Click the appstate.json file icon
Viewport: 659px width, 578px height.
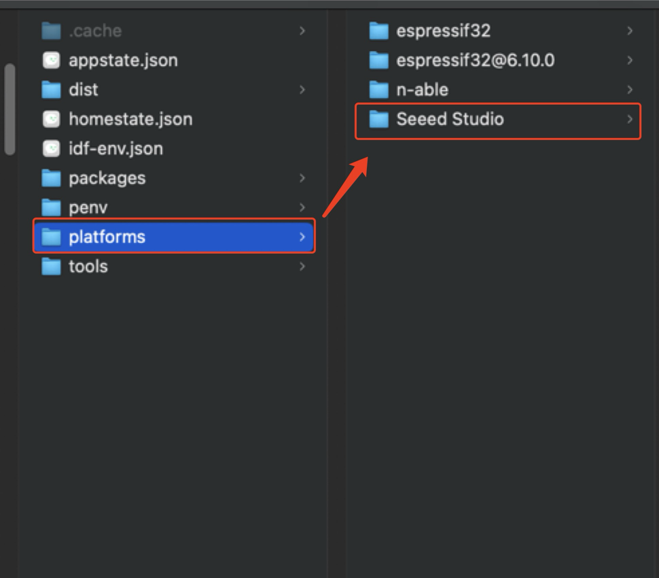click(51, 60)
